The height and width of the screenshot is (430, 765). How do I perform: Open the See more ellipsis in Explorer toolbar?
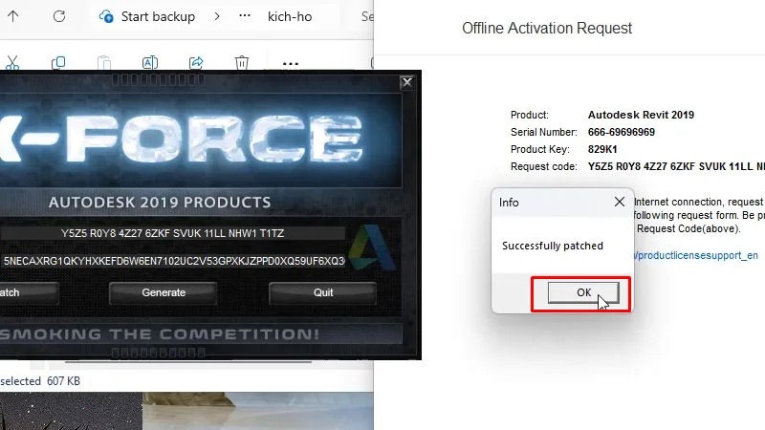(291, 63)
